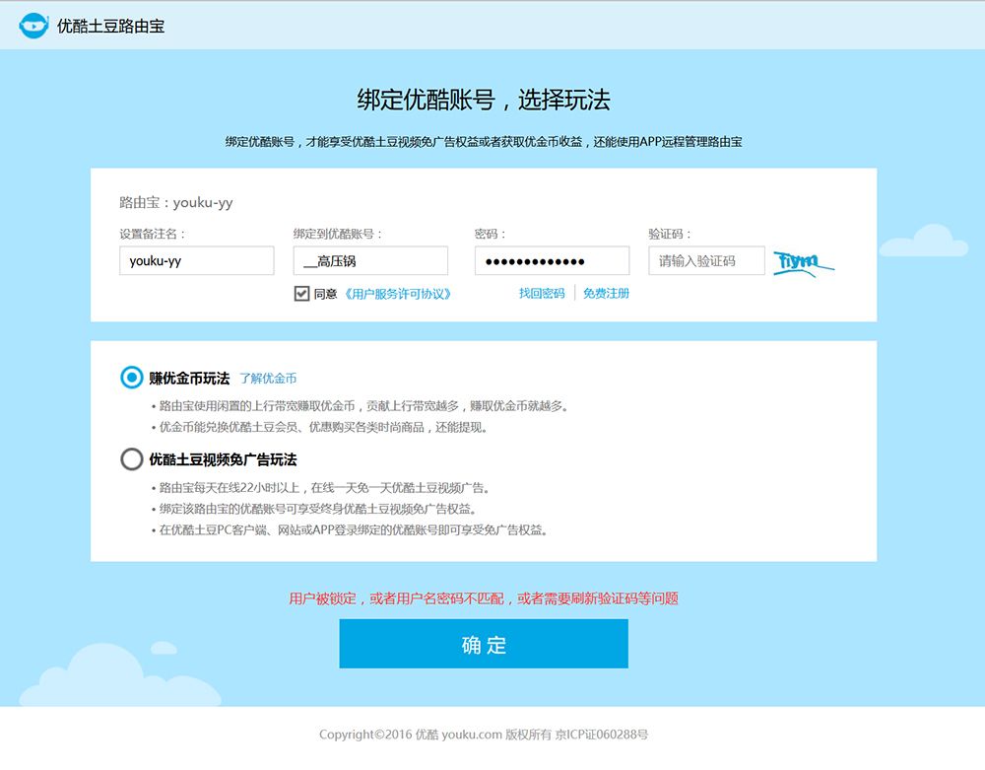Click the captcha image to refresh it
The width and height of the screenshot is (985, 770).
pyautogui.click(x=804, y=262)
